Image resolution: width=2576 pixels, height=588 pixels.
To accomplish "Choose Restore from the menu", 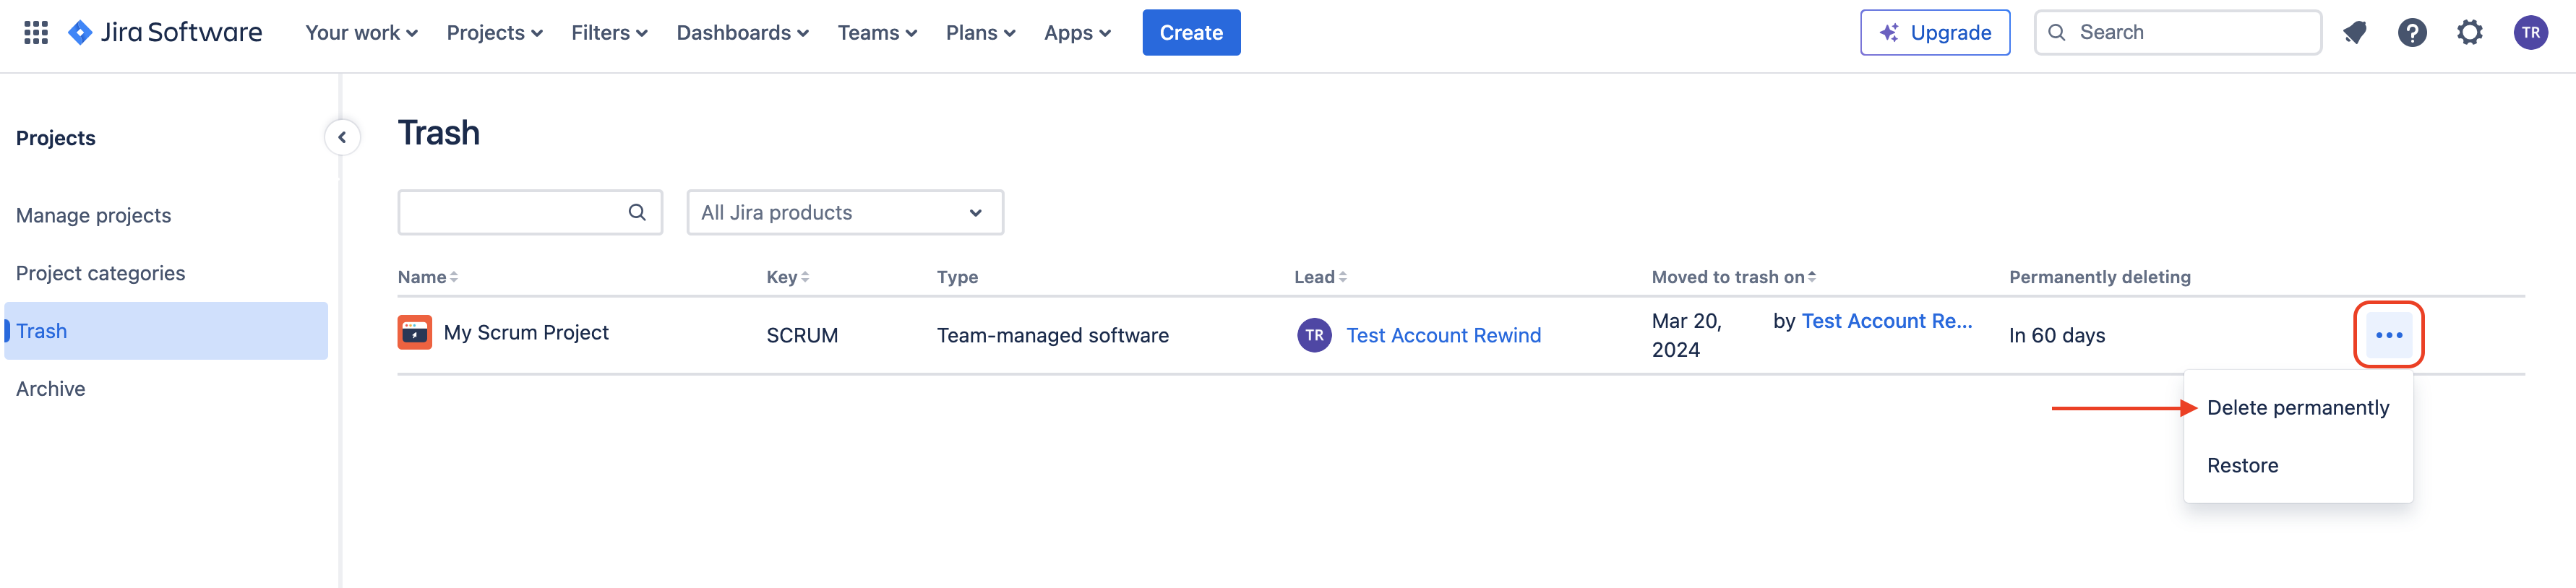I will point(2242,466).
